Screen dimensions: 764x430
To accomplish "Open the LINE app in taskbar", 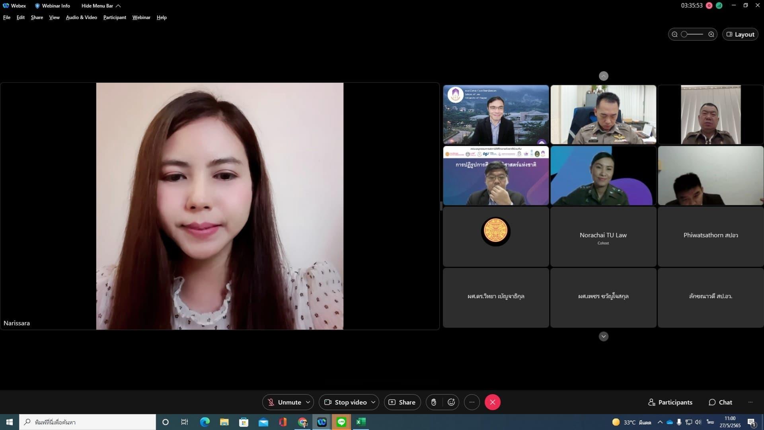I will point(341,422).
